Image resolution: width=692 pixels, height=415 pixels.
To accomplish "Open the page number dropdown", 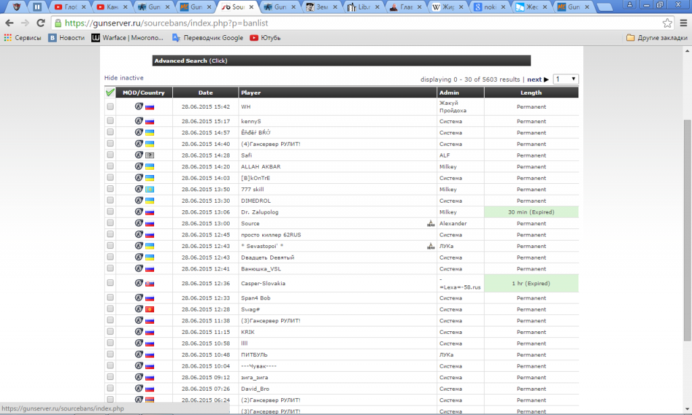I will point(566,79).
